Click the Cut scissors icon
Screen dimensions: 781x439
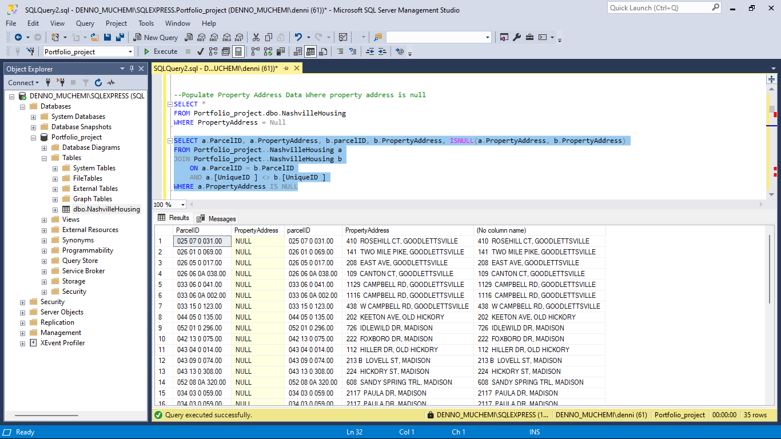tap(256, 37)
